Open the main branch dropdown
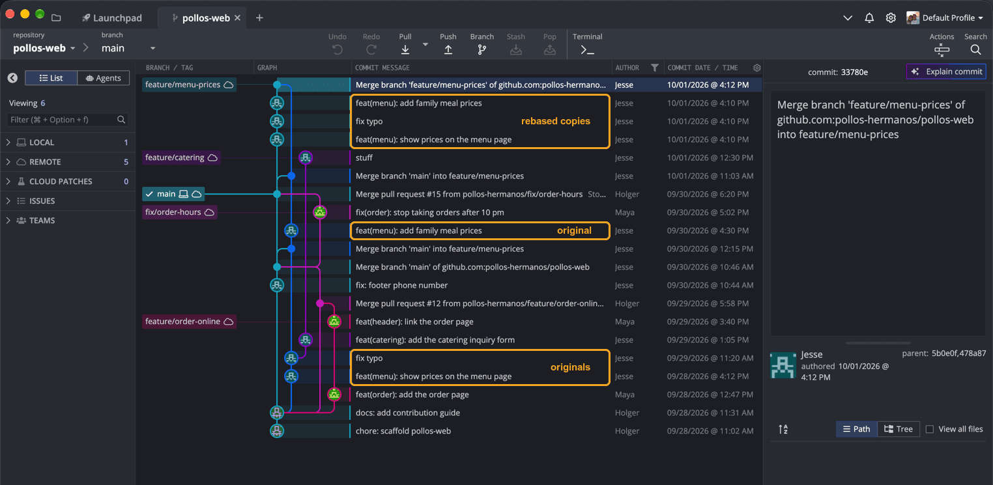993x485 pixels. pyautogui.click(x=128, y=48)
